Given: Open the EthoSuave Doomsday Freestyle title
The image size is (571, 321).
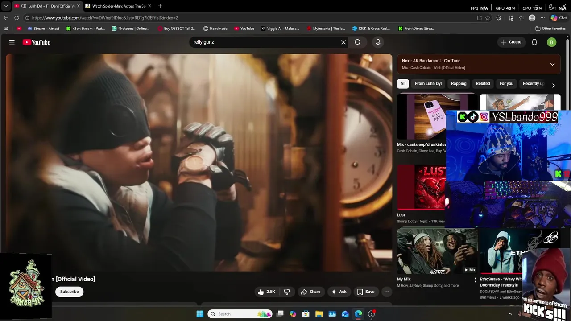Looking at the screenshot, I should (501, 282).
